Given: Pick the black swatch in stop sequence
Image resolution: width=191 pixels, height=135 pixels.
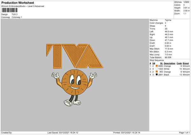Looking at the screenshot, I should 157,75.
